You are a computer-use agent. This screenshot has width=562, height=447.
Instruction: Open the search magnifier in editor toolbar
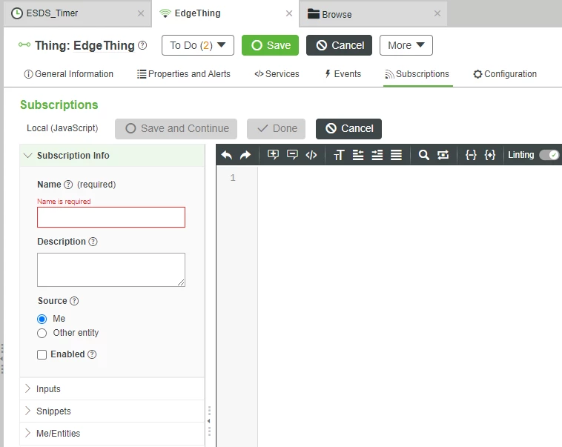(423, 155)
